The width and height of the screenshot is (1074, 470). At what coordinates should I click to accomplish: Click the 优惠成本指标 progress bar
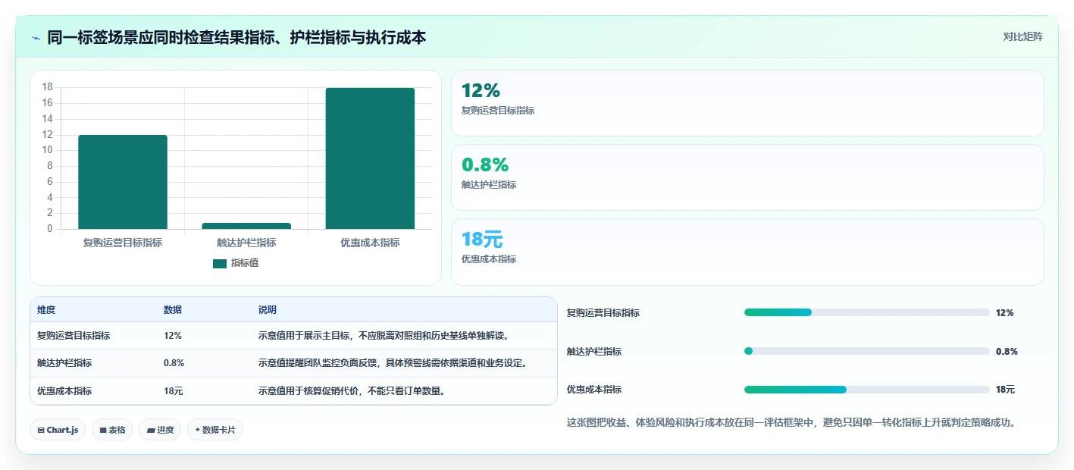point(867,390)
